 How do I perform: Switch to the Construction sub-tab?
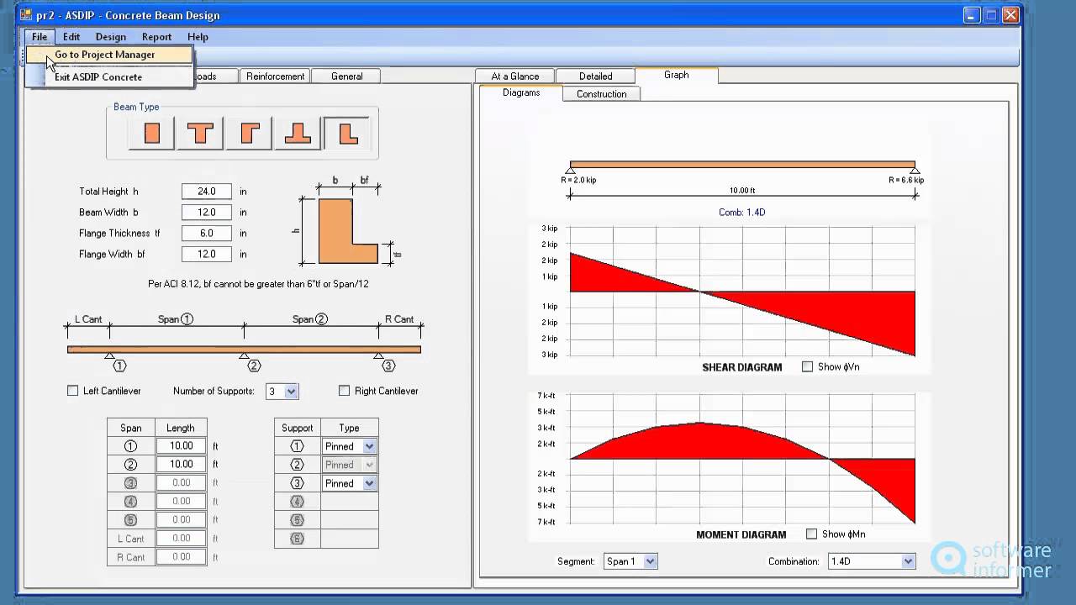pos(602,94)
